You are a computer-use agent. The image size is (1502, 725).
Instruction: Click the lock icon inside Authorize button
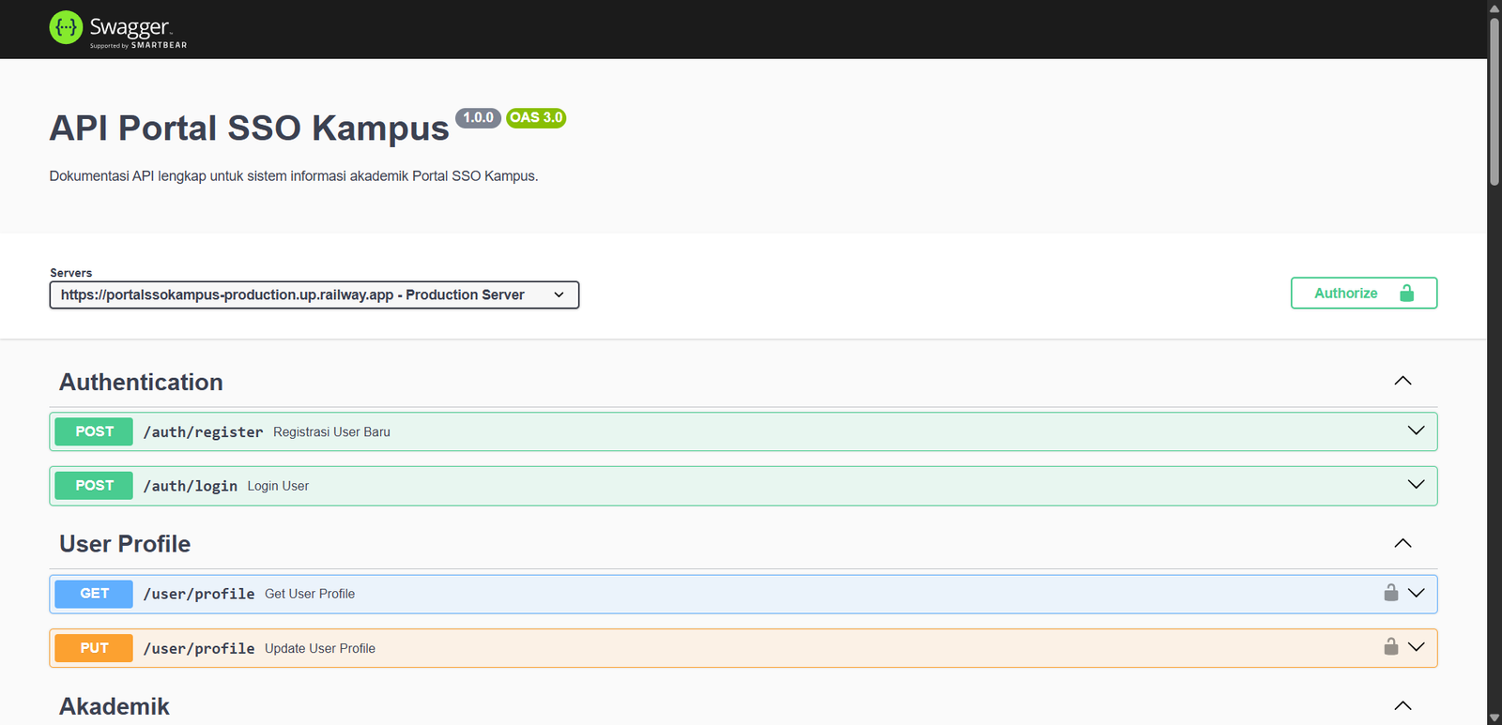click(1406, 294)
